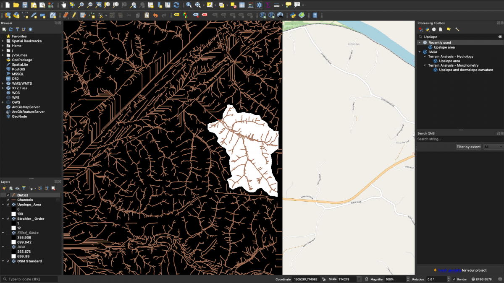Screen dimensions: 504x283
Task: Enable the Filled_Sinks layer checkbox
Action: [x=8, y=233]
